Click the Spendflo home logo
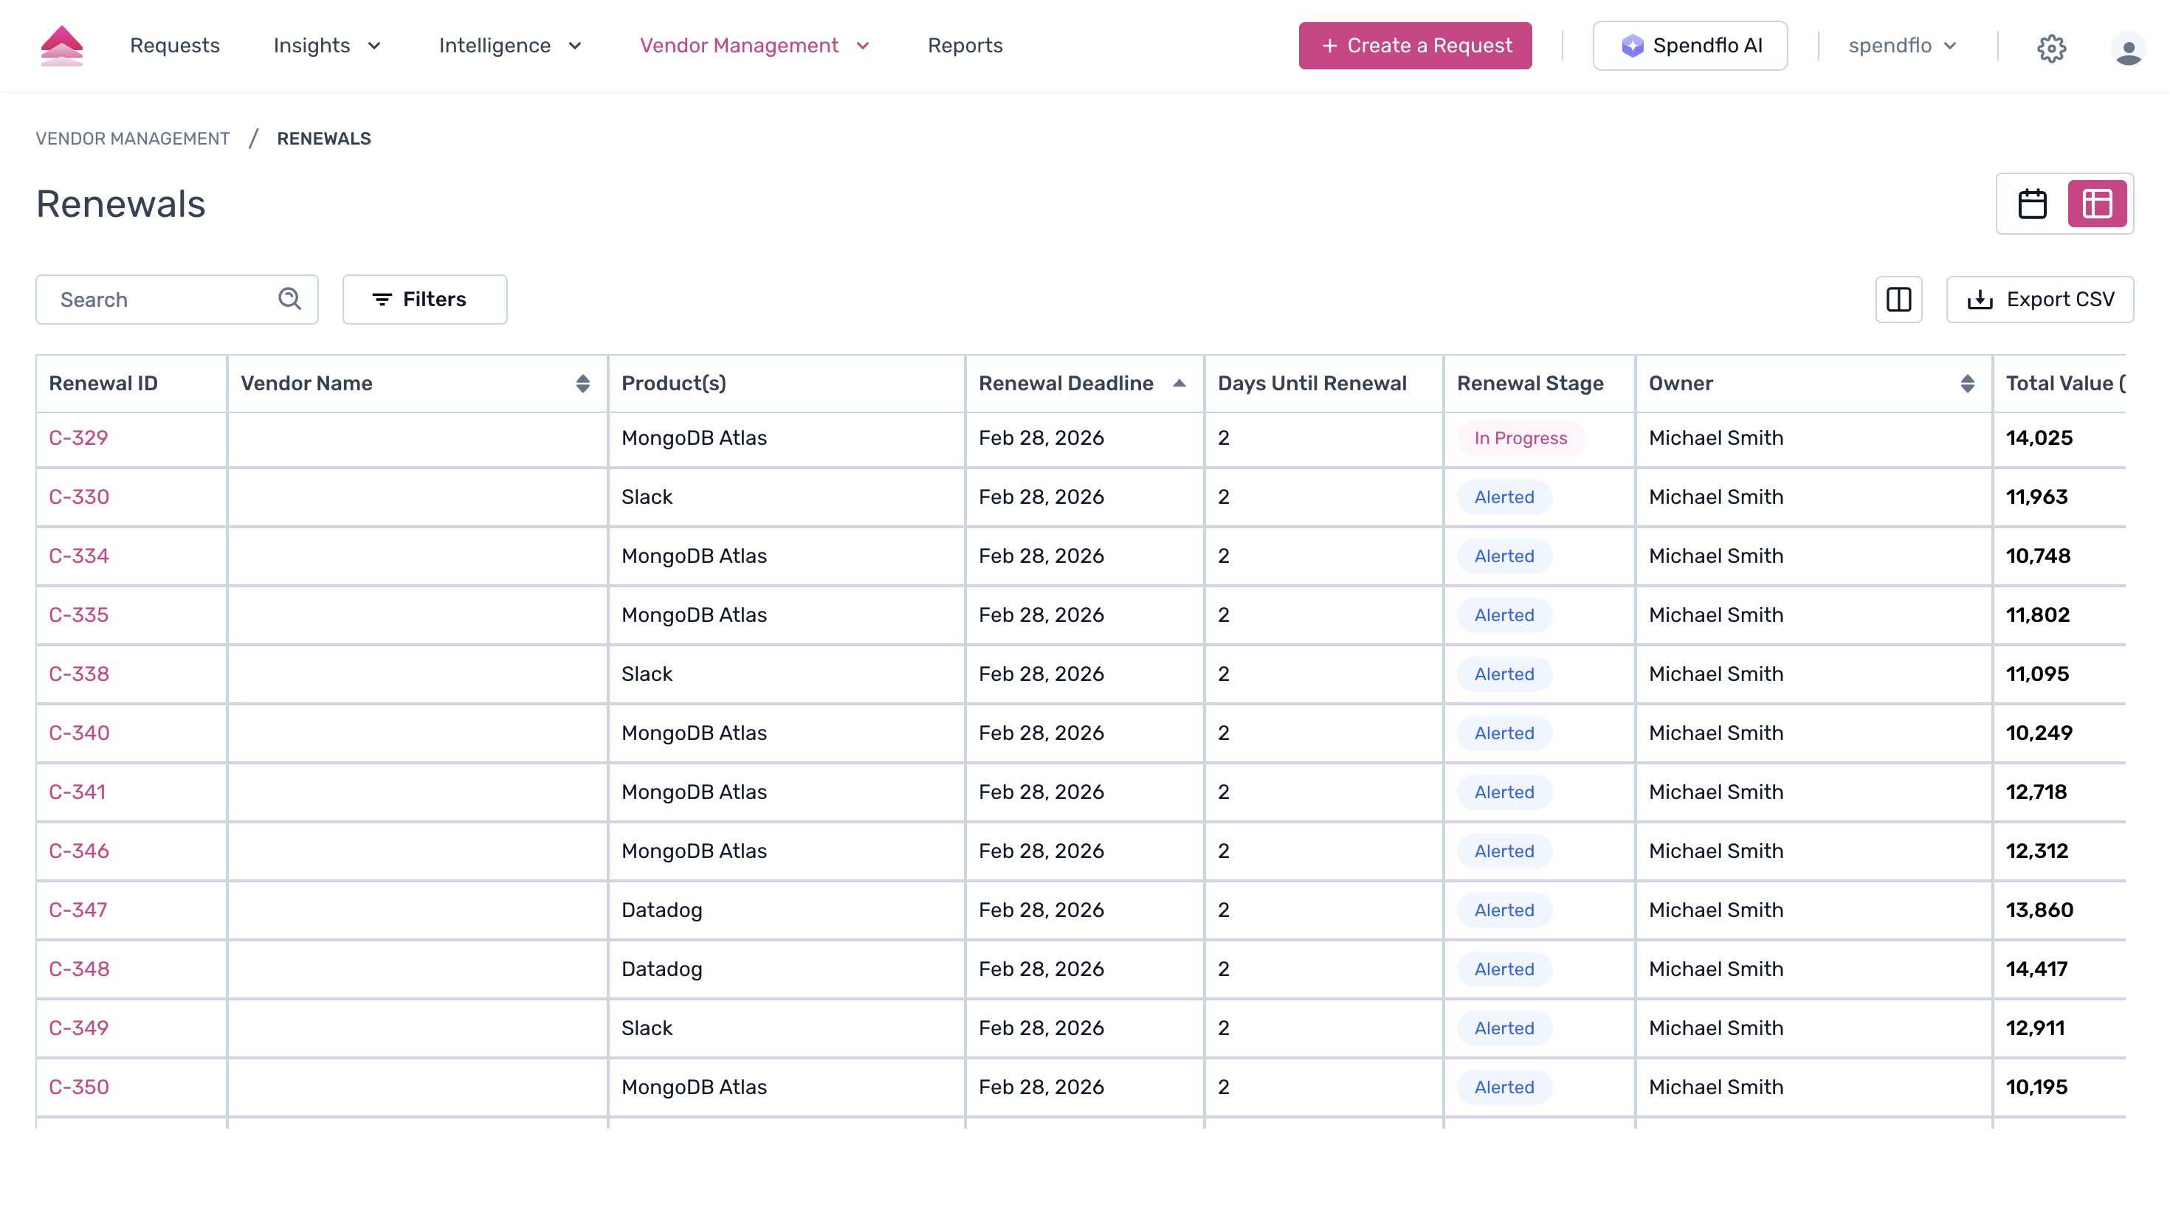This screenshot has height=1232, width=2170. pos(63,45)
